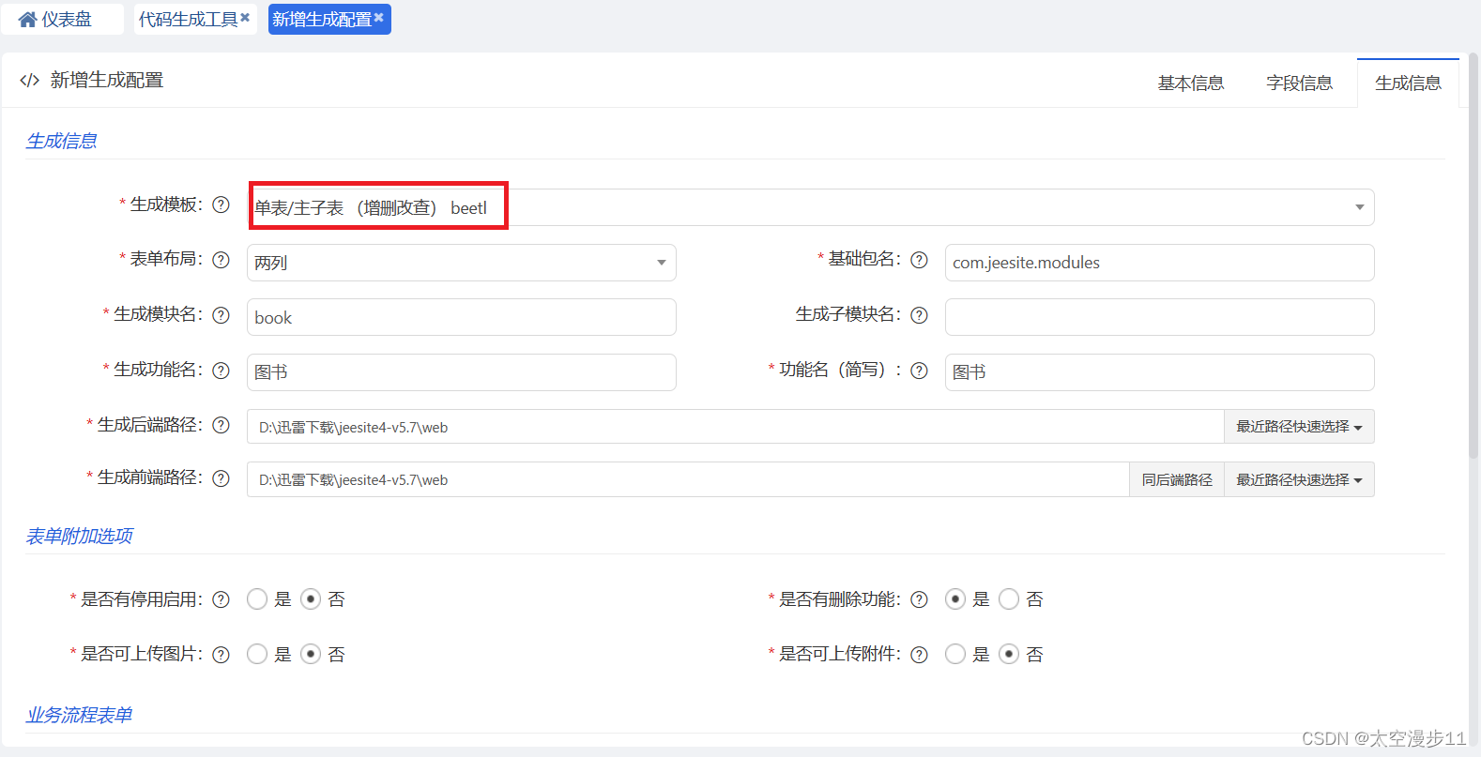Open help icon for 是否有删除功能
1481x757 pixels.
tap(919, 599)
